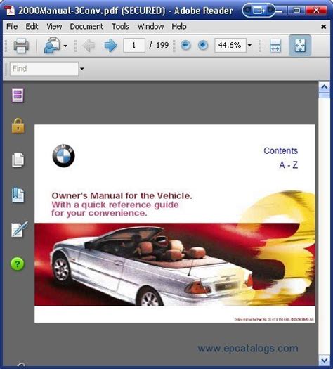Open the Help menu

tap(179, 27)
